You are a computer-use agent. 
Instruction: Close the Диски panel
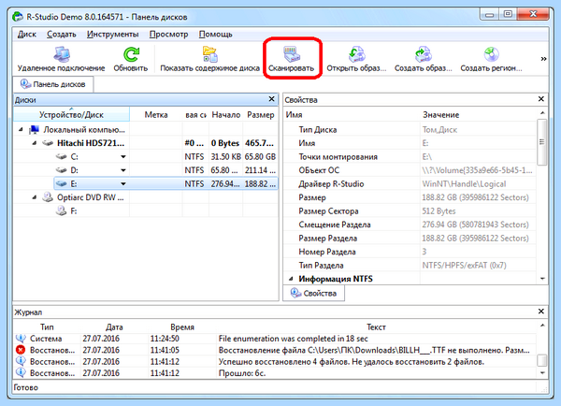[271, 99]
